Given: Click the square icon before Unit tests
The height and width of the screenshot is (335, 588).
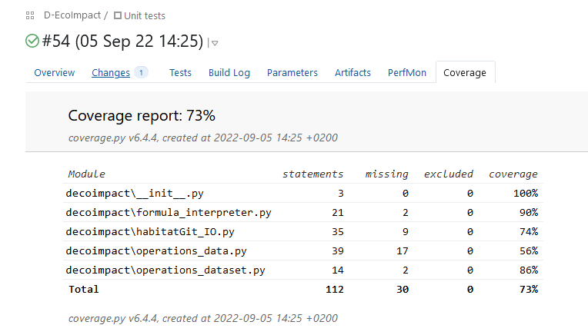Looking at the screenshot, I should pos(117,15).
